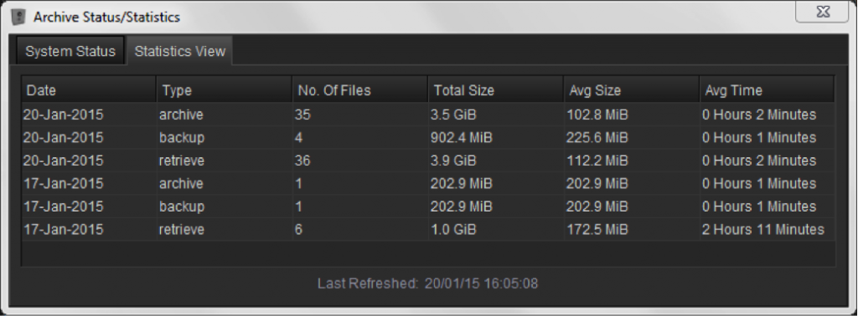Image resolution: width=858 pixels, height=316 pixels.
Task: Click the No. Of Files column header
Action: click(x=360, y=90)
